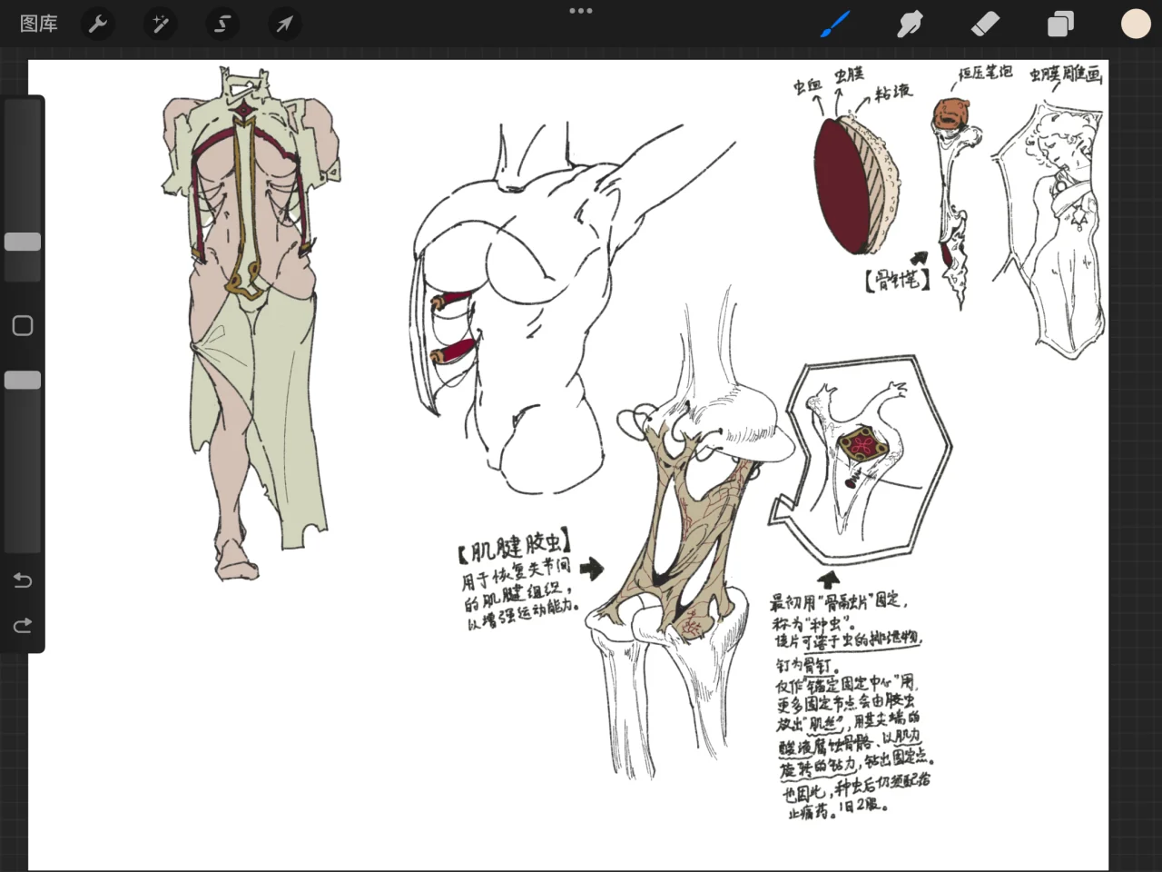
Task: Redo the last undone stroke
Action: click(x=23, y=625)
